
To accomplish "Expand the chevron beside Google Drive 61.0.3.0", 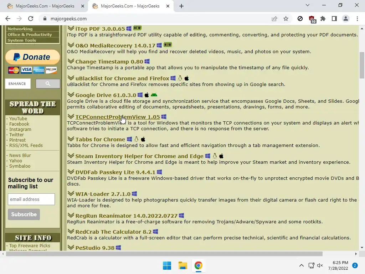I will (71, 95).
